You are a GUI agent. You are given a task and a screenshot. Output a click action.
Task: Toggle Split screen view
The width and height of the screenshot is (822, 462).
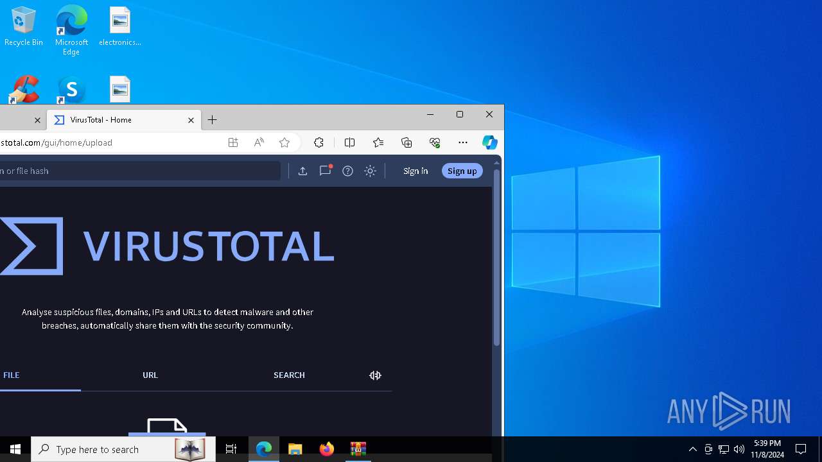[350, 142]
